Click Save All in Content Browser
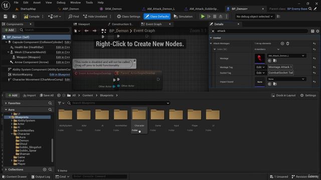 pos(47,95)
